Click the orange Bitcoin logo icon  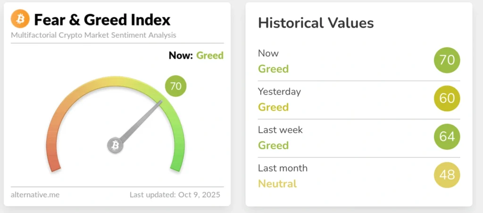pos(20,19)
